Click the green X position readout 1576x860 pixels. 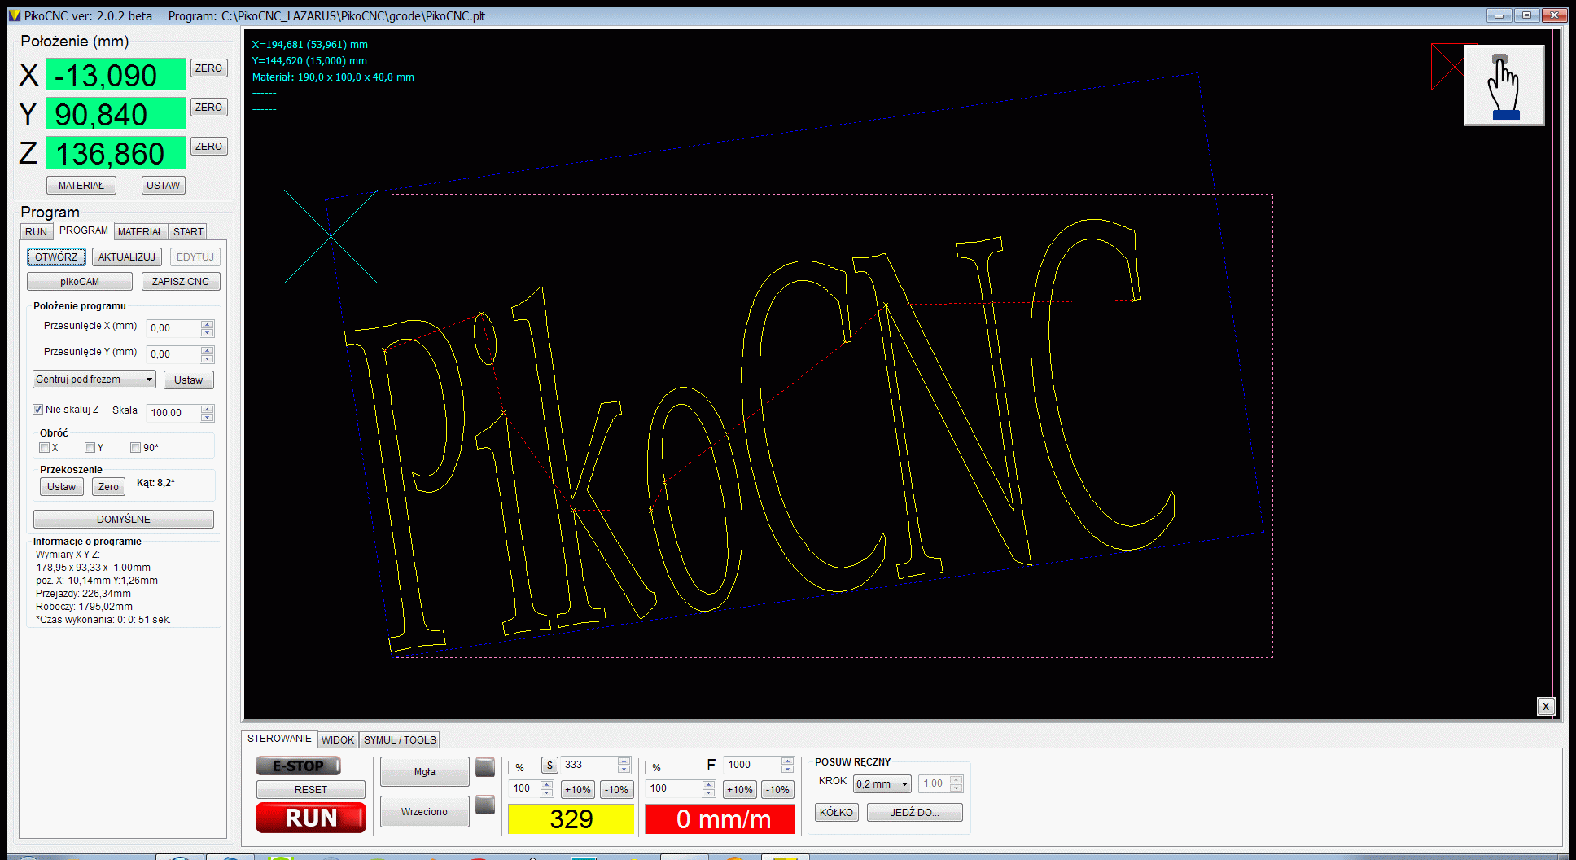point(116,75)
